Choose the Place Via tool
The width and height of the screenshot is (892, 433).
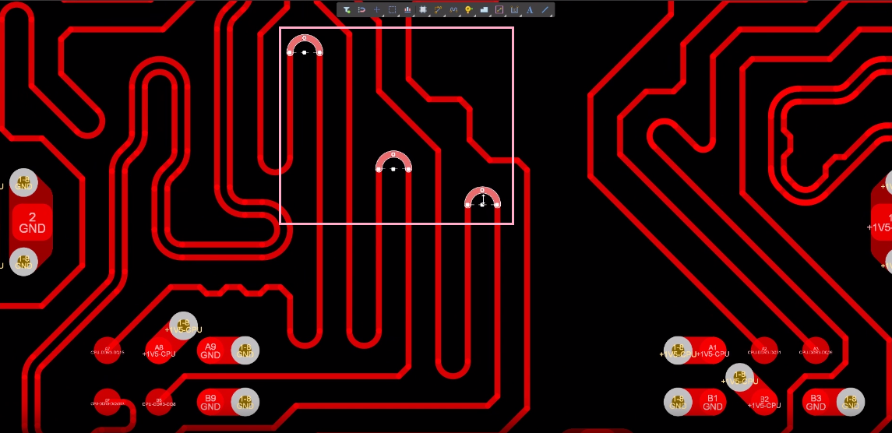(x=469, y=9)
